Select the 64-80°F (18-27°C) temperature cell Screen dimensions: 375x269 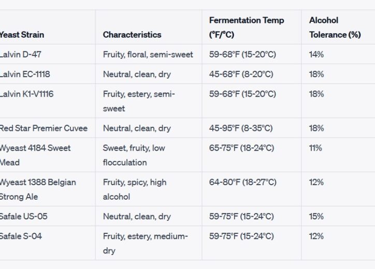coord(243,182)
